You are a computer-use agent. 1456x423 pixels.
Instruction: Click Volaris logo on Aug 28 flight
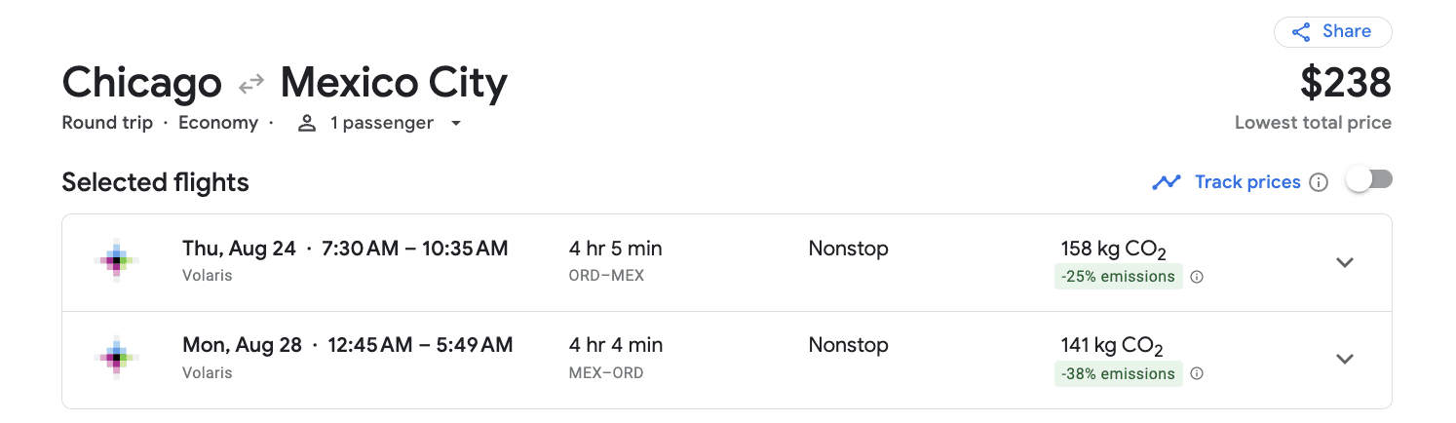117,358
